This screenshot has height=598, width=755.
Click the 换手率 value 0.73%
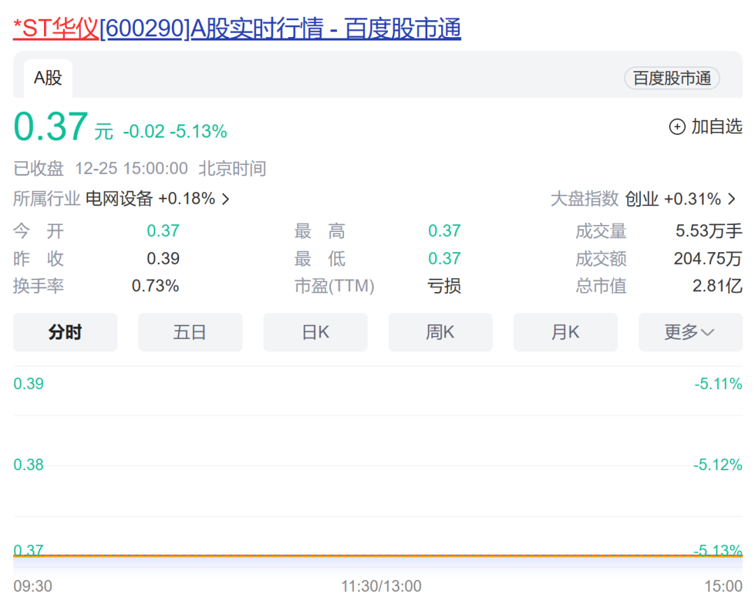pyautogui.click(x=155, y=286)
